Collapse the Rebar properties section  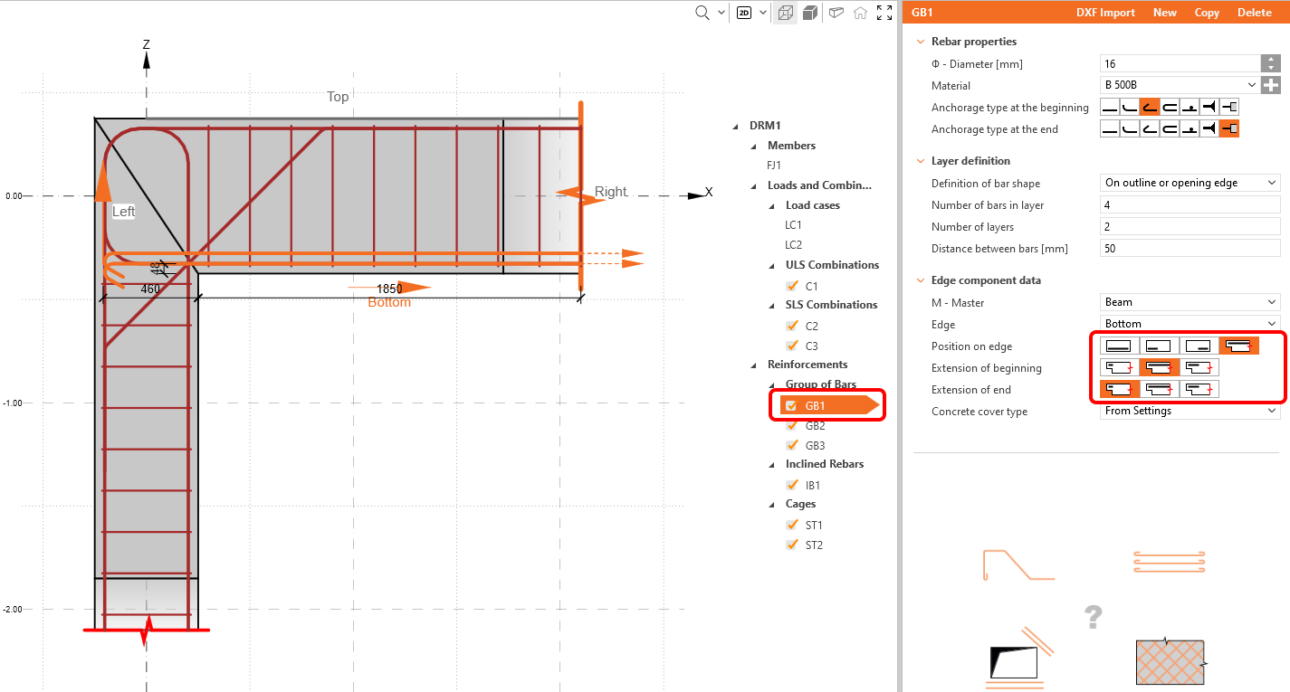[921, 41]
